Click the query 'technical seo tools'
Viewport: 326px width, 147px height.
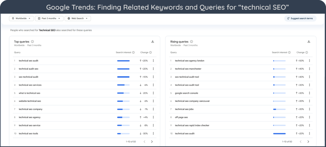click(x=28, y=134)
